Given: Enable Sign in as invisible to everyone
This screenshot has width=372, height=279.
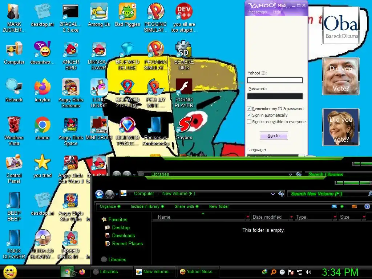Looking at the screenshot, I should coord(249,122).
